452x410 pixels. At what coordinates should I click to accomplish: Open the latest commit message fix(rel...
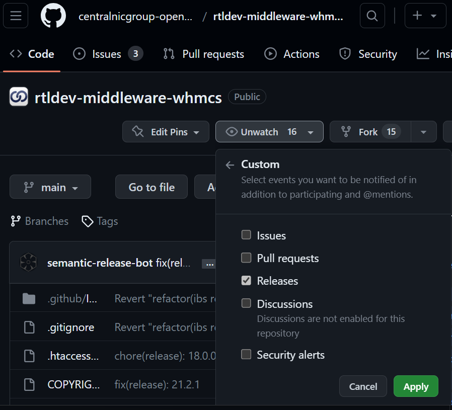(173, 263)
